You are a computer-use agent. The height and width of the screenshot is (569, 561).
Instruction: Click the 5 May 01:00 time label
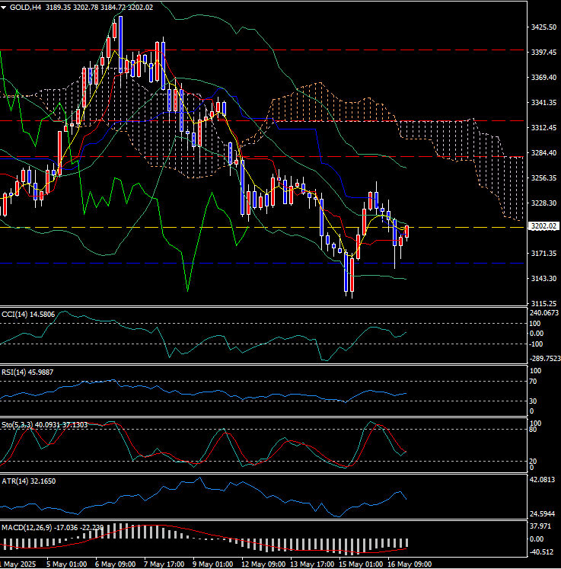67,564
